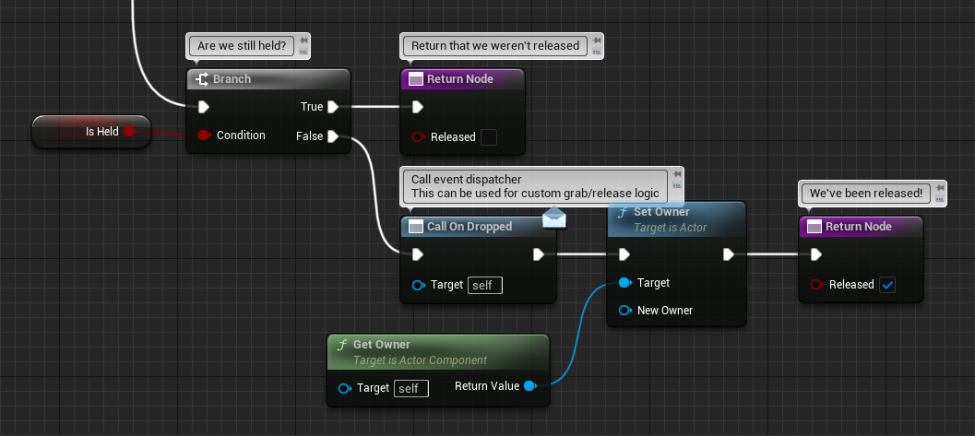The width and height of the screenshot is (975, 436).
Task: Select the Call On Dropped node header
Action: (478, 227)
